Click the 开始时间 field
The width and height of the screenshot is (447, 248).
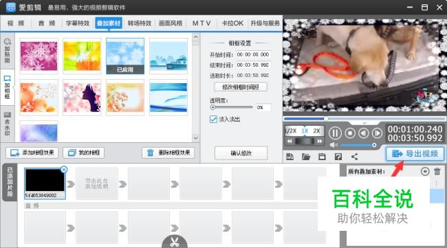click(253, 54)
